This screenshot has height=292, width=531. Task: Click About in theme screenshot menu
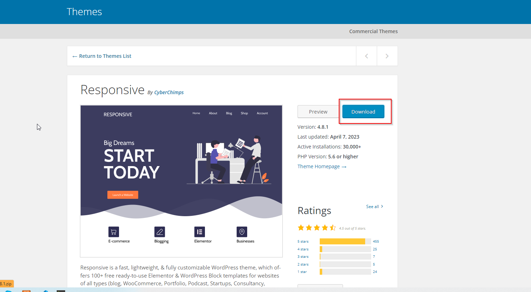(213, 113)
